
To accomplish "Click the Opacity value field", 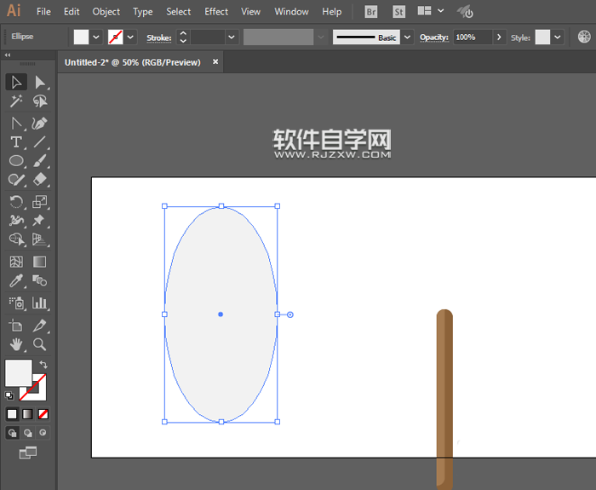I will click(472, 37).
